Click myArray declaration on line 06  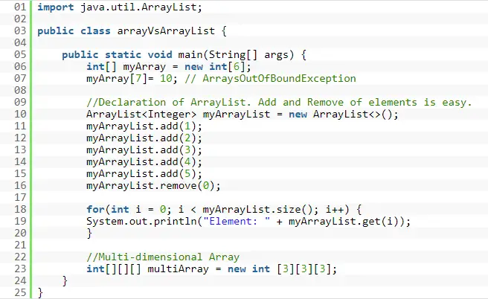point(144,67)
